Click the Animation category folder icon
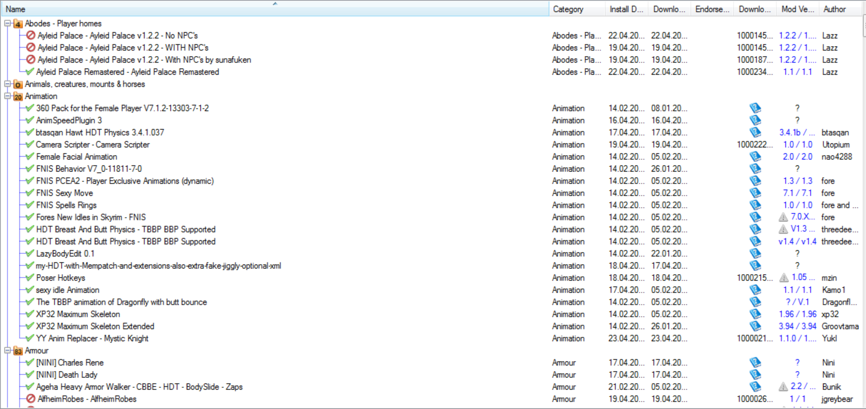The width and height of the screenshot is (866, 409). point(18,96)
